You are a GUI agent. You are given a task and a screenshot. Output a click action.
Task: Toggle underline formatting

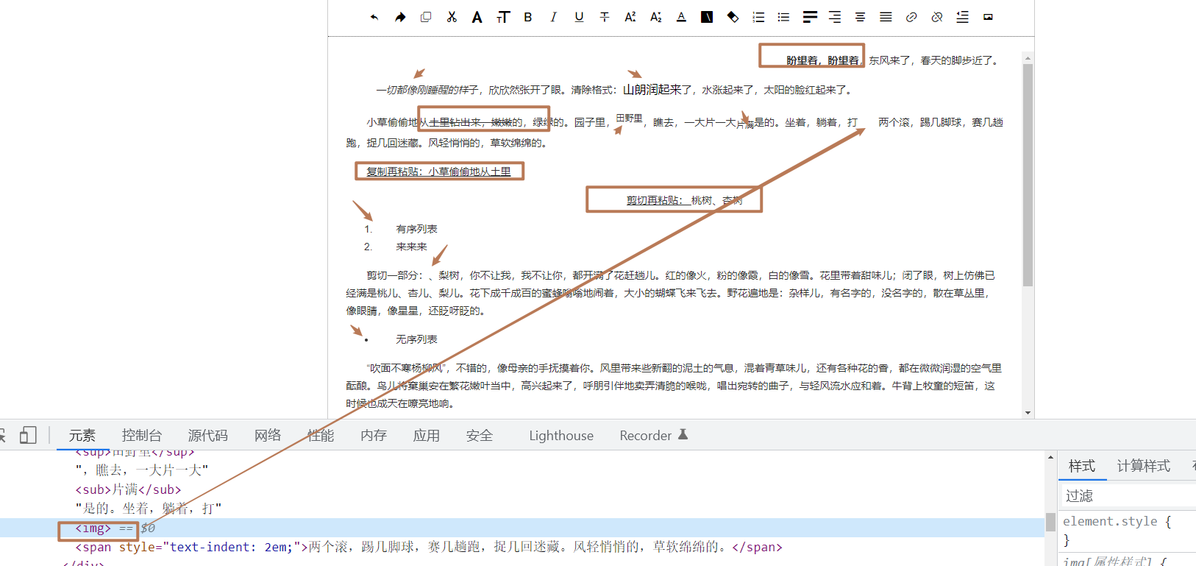579,17
